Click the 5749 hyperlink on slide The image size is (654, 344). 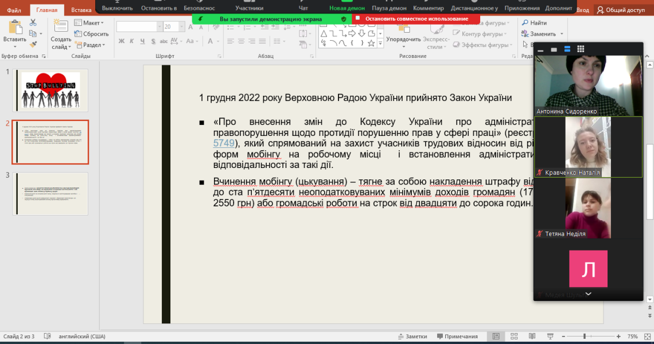(224, 143)
